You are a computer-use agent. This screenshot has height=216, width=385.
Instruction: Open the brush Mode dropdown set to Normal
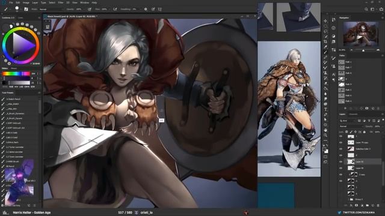(x=51, y=9)
